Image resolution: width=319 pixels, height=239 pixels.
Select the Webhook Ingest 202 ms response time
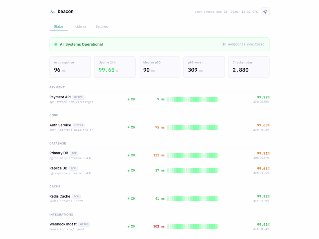pyautogui.click(x=159, y=227)
